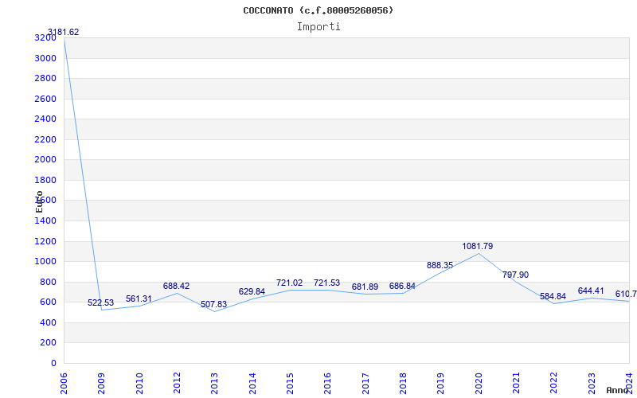Click the 561.31 data label
Image resolution: width=637 pixels, height=398 pixels.
click(x=139, y=299)
